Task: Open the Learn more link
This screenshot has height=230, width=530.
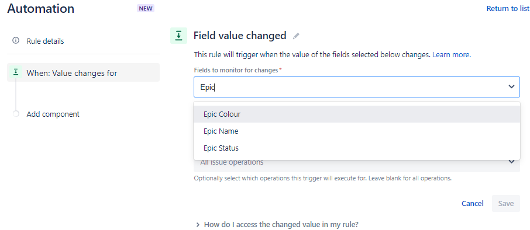Action: 452,55
